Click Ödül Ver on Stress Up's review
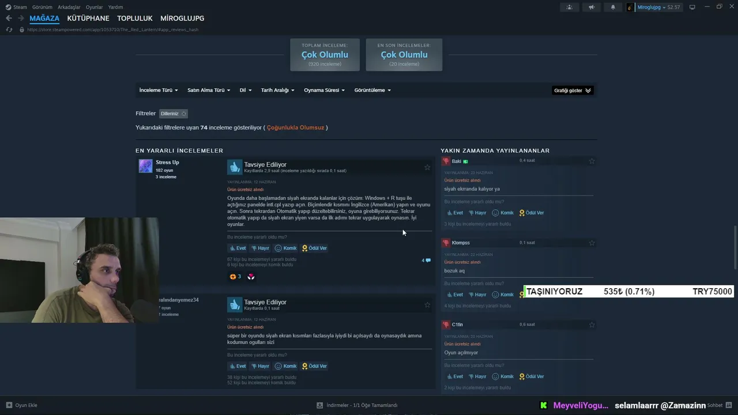 click(314, 248)
